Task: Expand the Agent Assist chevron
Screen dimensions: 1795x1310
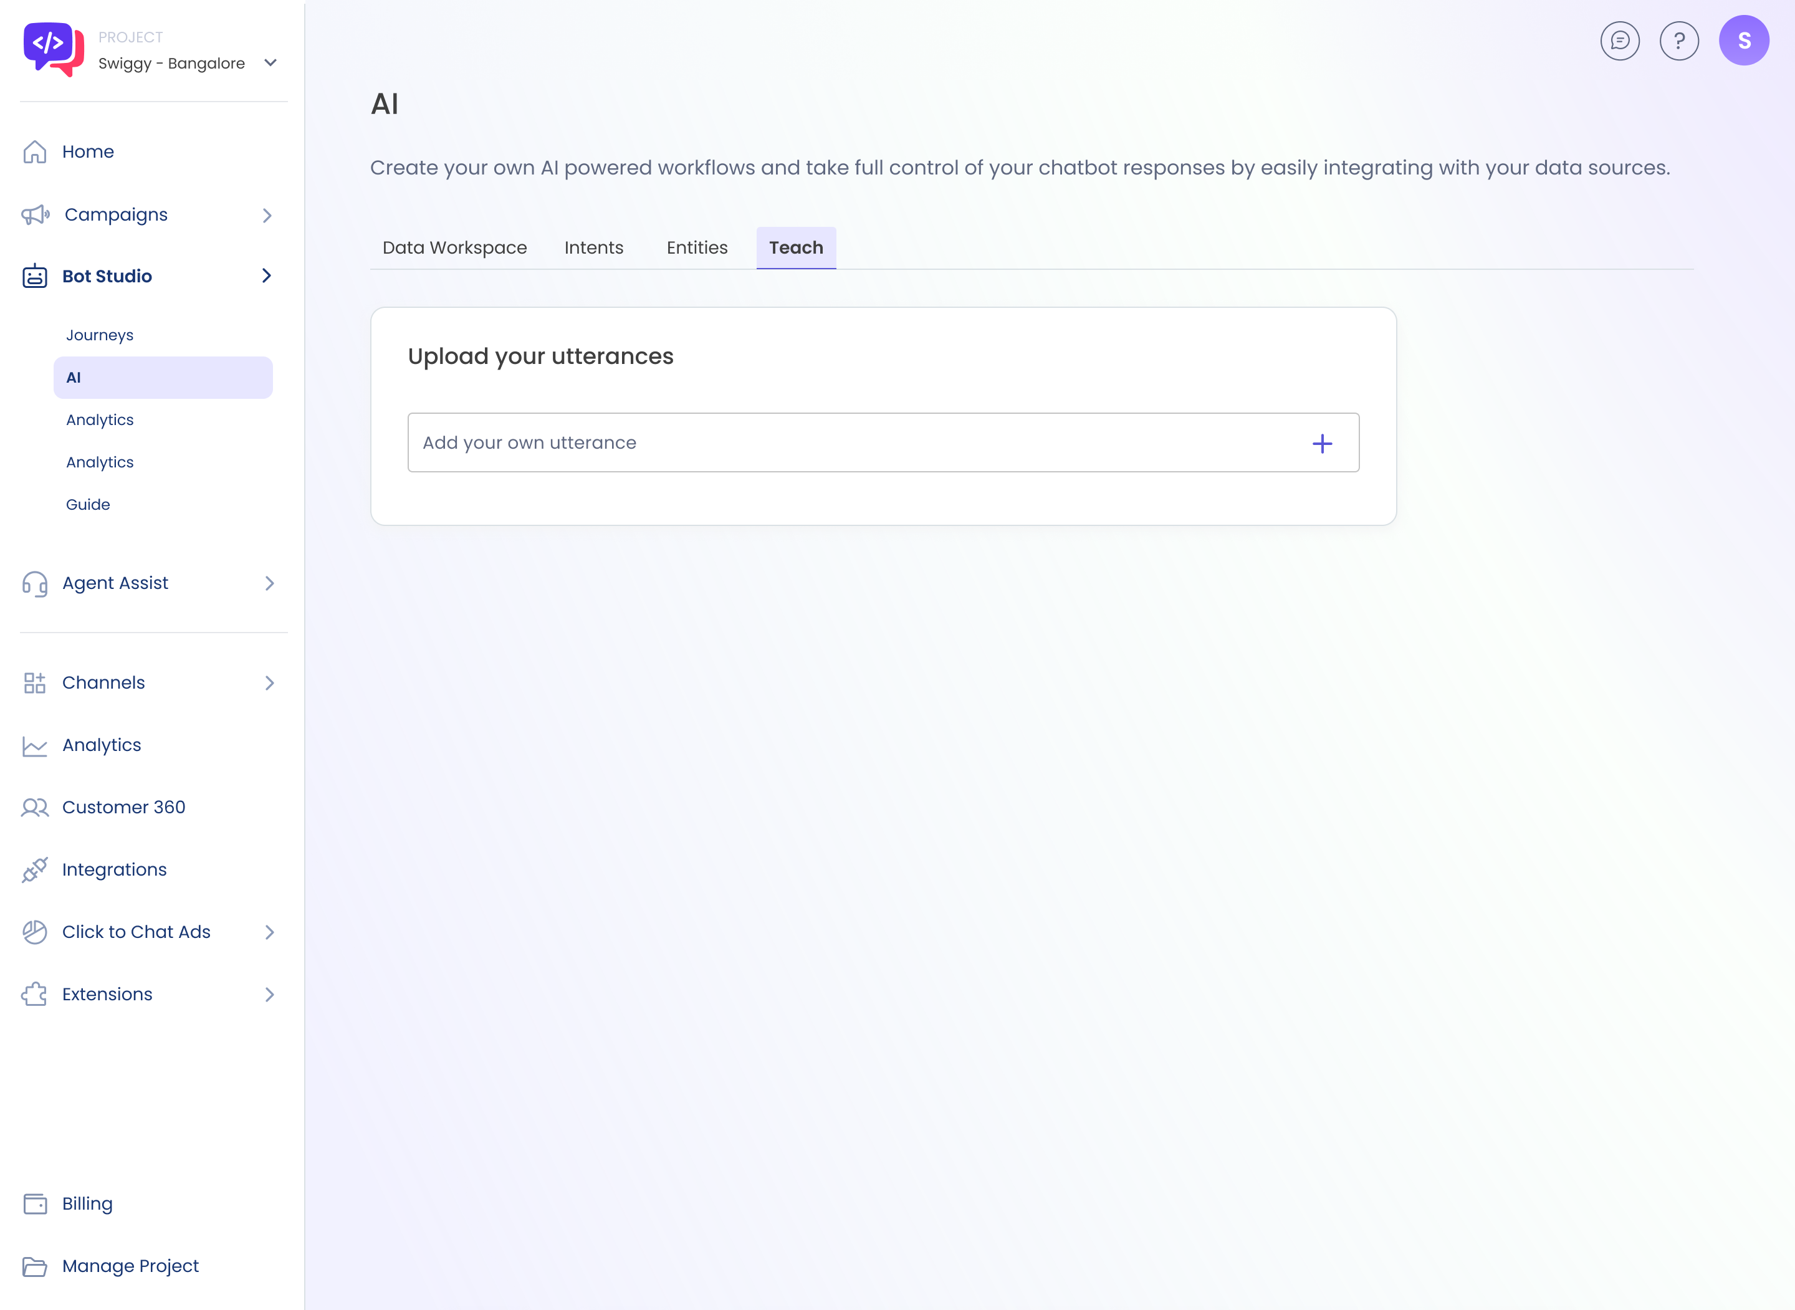Action: tap(270, 583)
